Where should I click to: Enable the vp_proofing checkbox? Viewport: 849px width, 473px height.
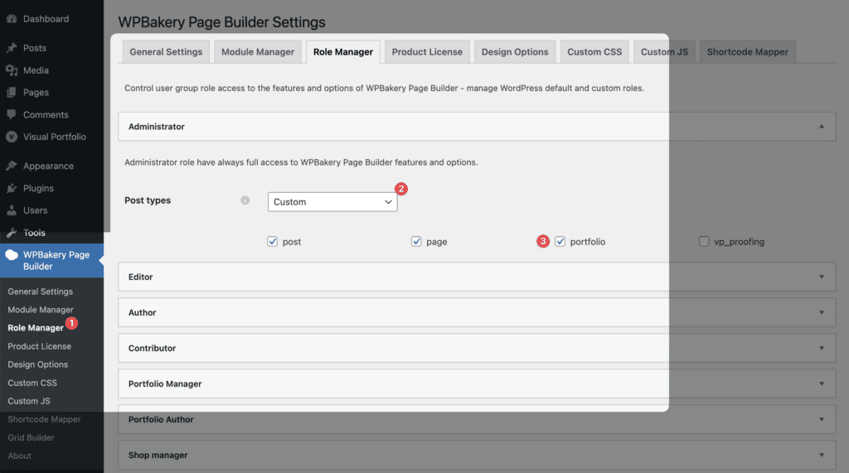coord(704,241)
